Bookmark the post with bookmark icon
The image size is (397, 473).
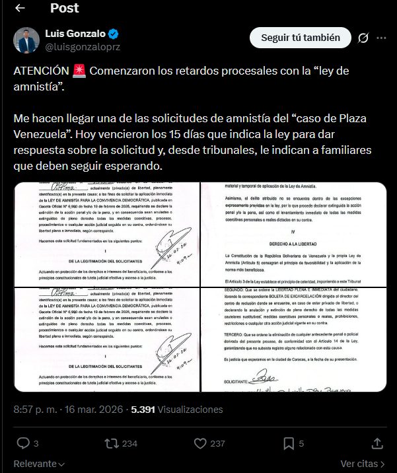289,443
